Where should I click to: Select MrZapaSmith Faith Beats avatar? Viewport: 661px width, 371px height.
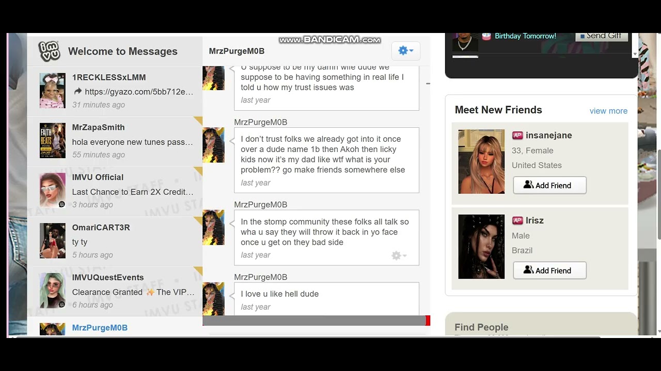pos(53,141)
